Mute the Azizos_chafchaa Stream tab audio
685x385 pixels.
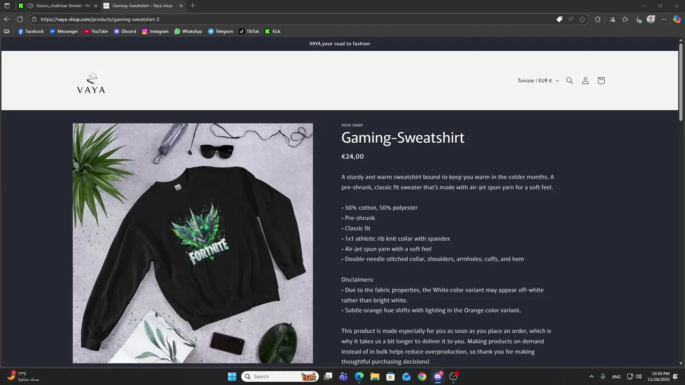[30, 6]
